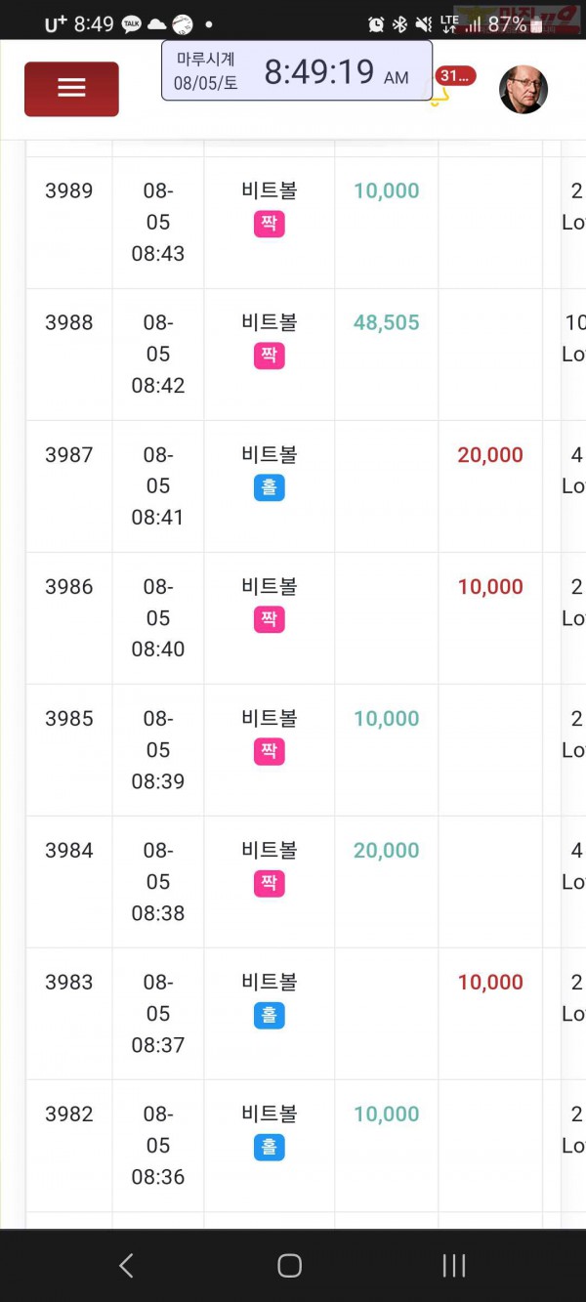Tap the blue 홀 badge in row 3982
The image size is (586, 1302).
pos(270,1147)
